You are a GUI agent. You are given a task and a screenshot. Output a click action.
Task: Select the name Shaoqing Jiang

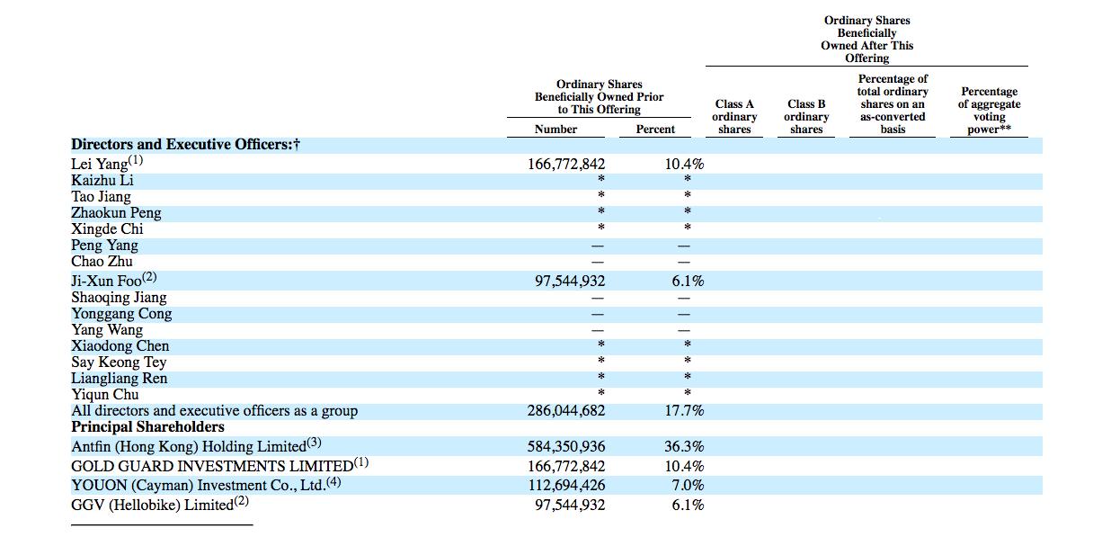coord(119,297)
